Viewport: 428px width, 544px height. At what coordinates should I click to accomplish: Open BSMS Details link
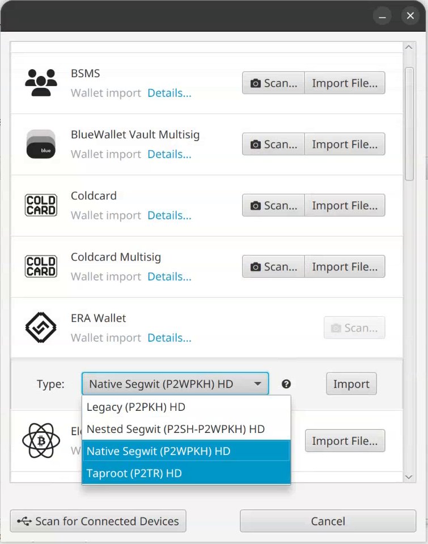(x=169, y=93)
